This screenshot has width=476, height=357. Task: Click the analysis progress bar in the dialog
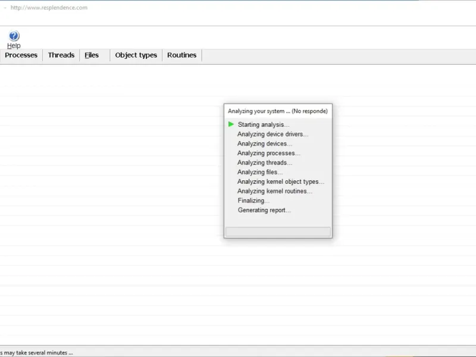pyautogui.click(x=278, y=231)
